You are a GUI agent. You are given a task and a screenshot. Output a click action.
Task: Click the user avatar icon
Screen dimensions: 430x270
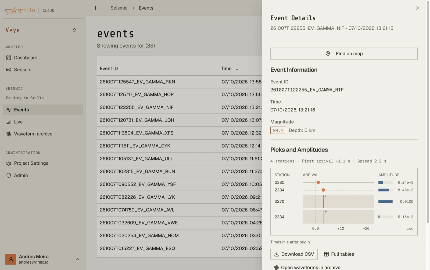pyautogui.click(x=11, y=259)
